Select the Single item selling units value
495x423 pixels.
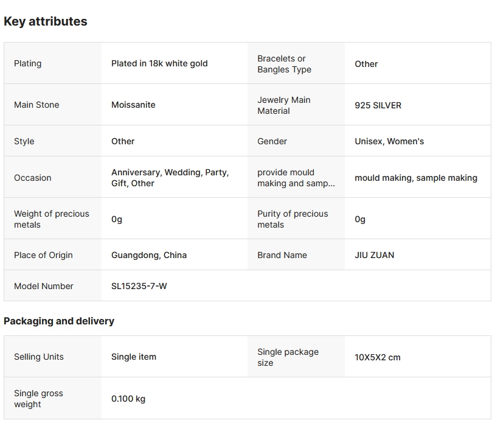134,357
